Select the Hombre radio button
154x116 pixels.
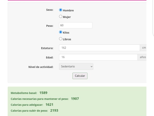(60, 10)
